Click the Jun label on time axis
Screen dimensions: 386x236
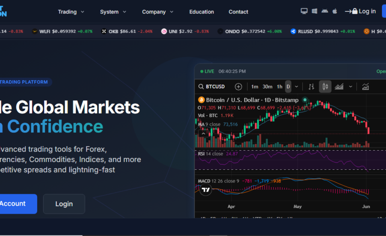tap(366, 206)
